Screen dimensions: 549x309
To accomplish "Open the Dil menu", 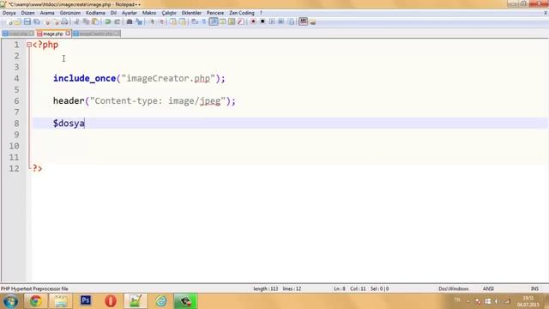I will coord(113,13).
